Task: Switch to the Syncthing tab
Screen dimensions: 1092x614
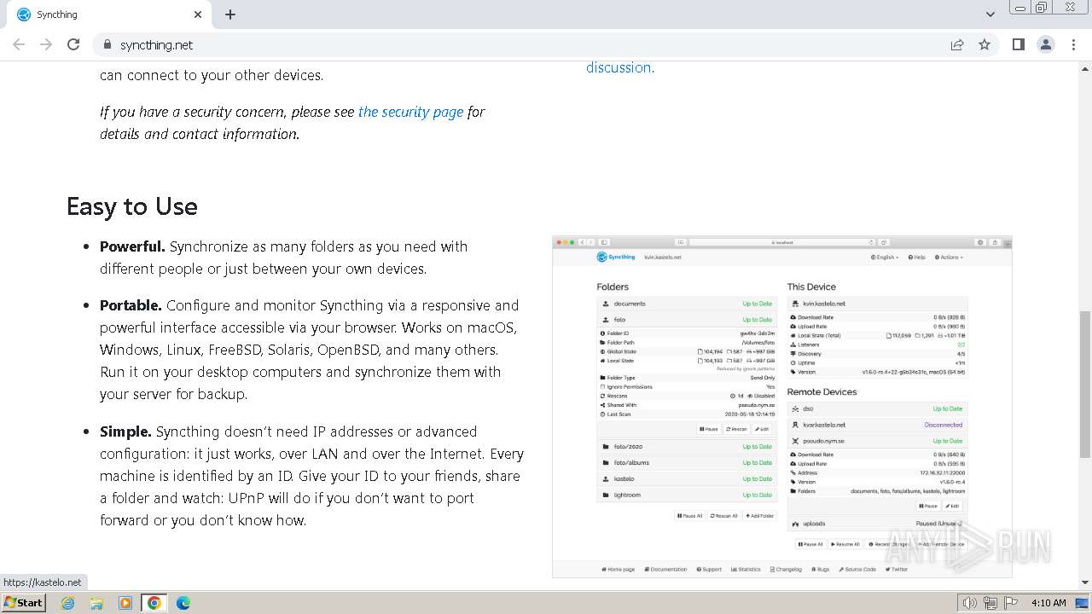Action: pyautogui.click(x=109, y=14)
